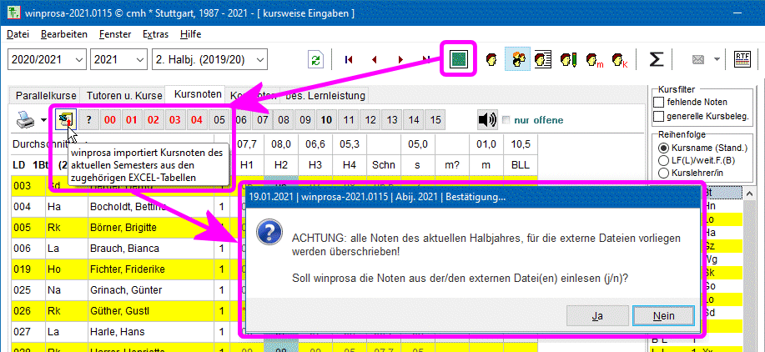
Task: Click the loudspeaker icon
Action: point(487,120)
